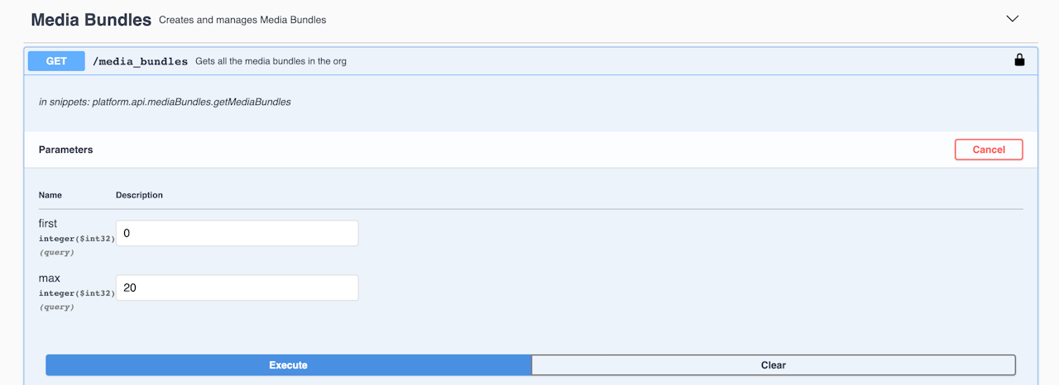Click the Description column header
The height and width of the screenshot is (385, 1059).
[x=139, y=195]
